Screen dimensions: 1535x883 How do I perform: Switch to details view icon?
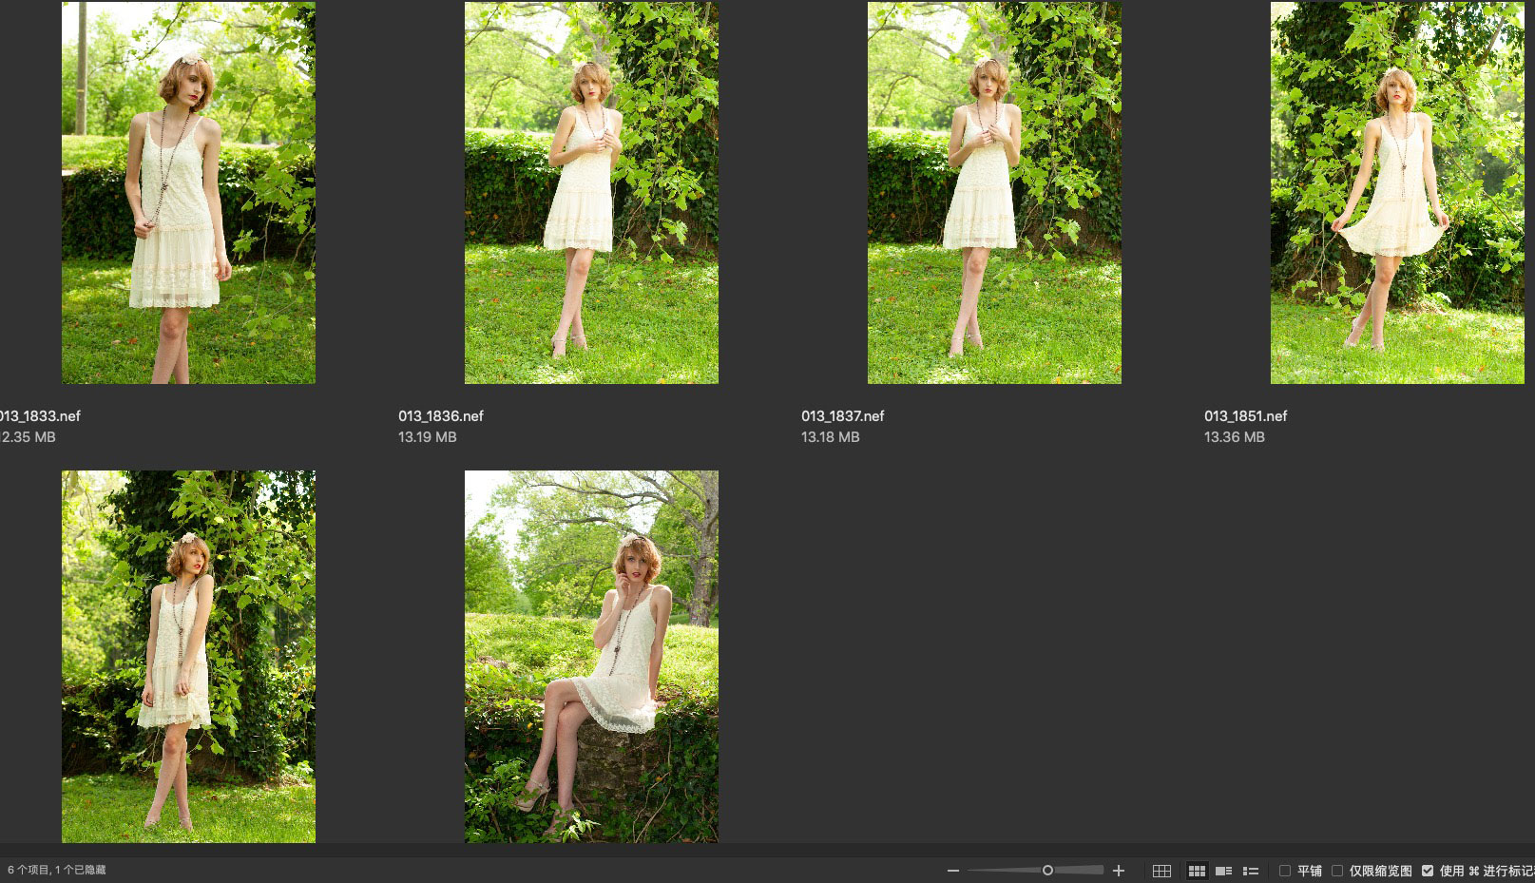tap(1224, 871)
